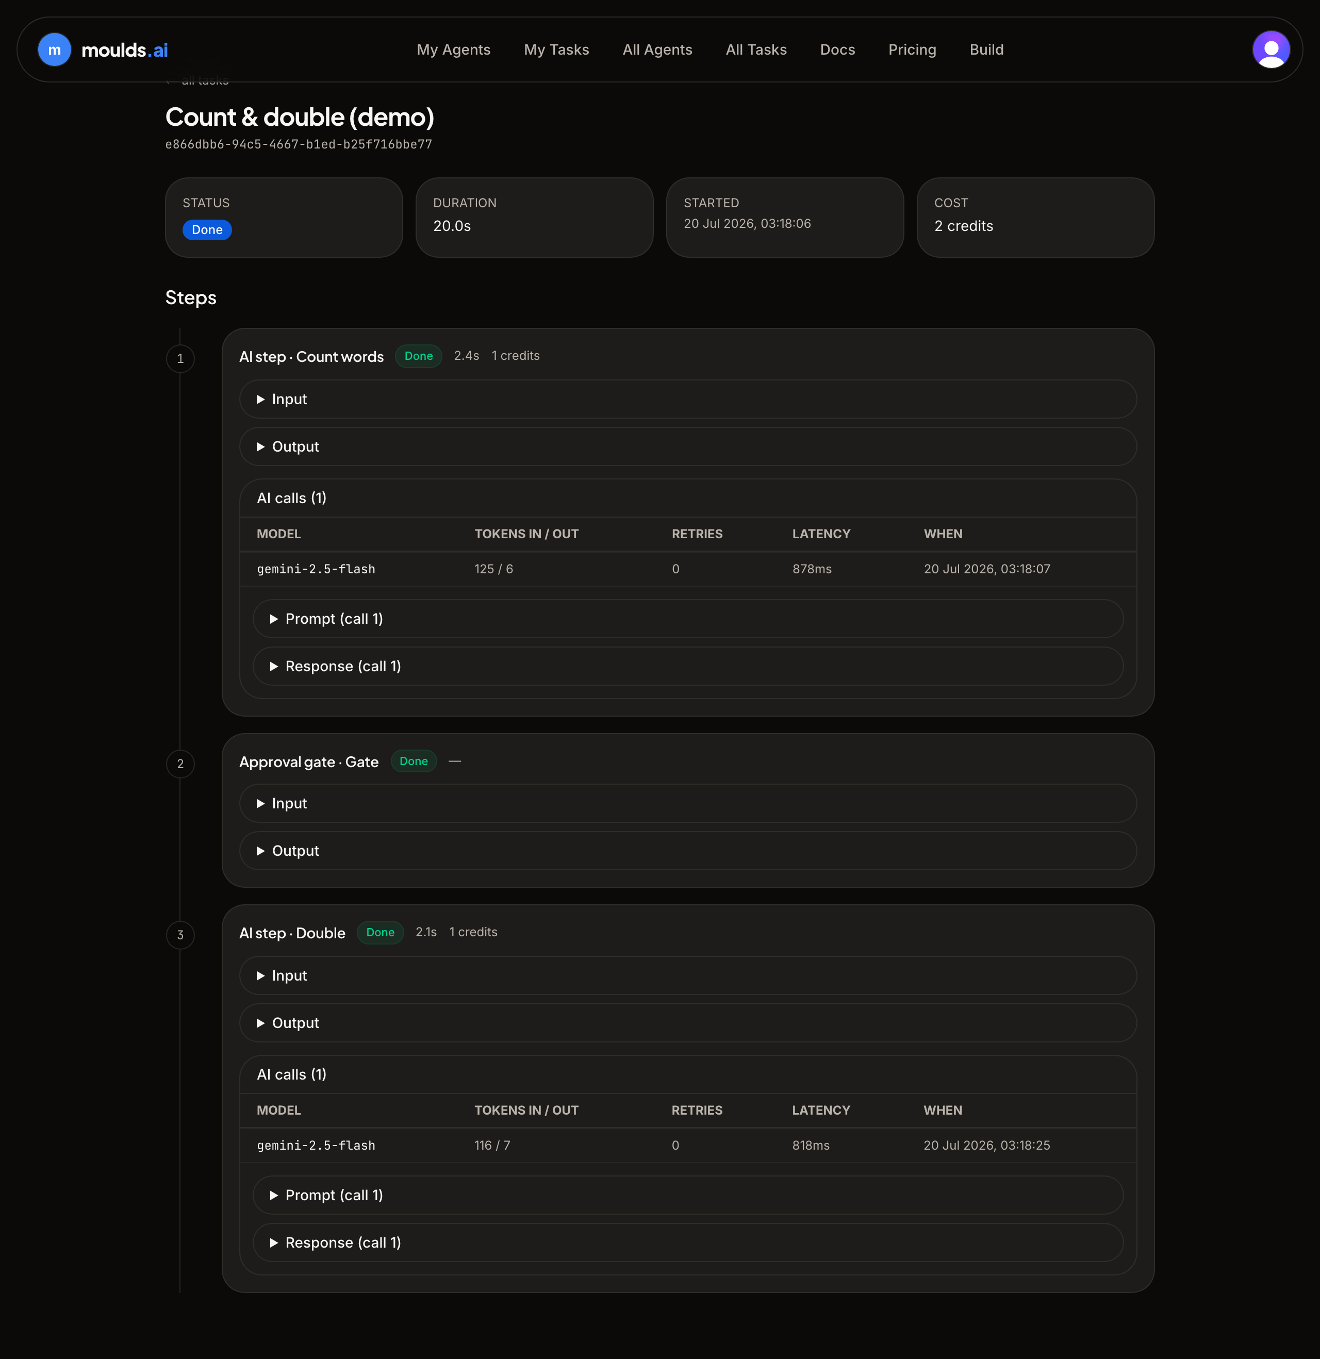Click the 20 Jul 2026, 03:18:07 cell
This screenshot has width=1320, height=1359.
pos(986,569)
